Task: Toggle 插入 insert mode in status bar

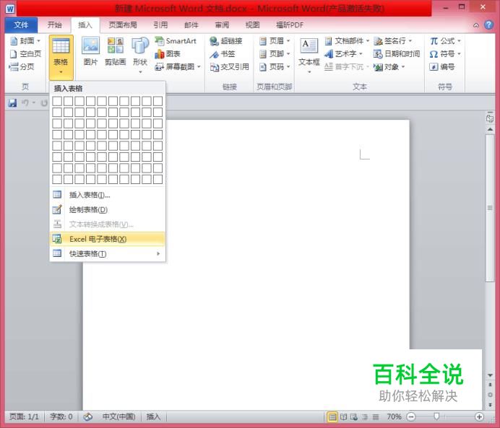Action: coord(153,416)
